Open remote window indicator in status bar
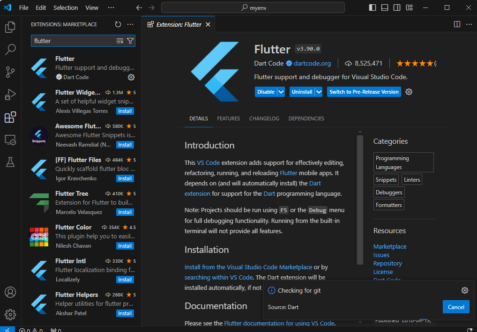Screen dimensions: 477x332 click(x=7, y=329)
